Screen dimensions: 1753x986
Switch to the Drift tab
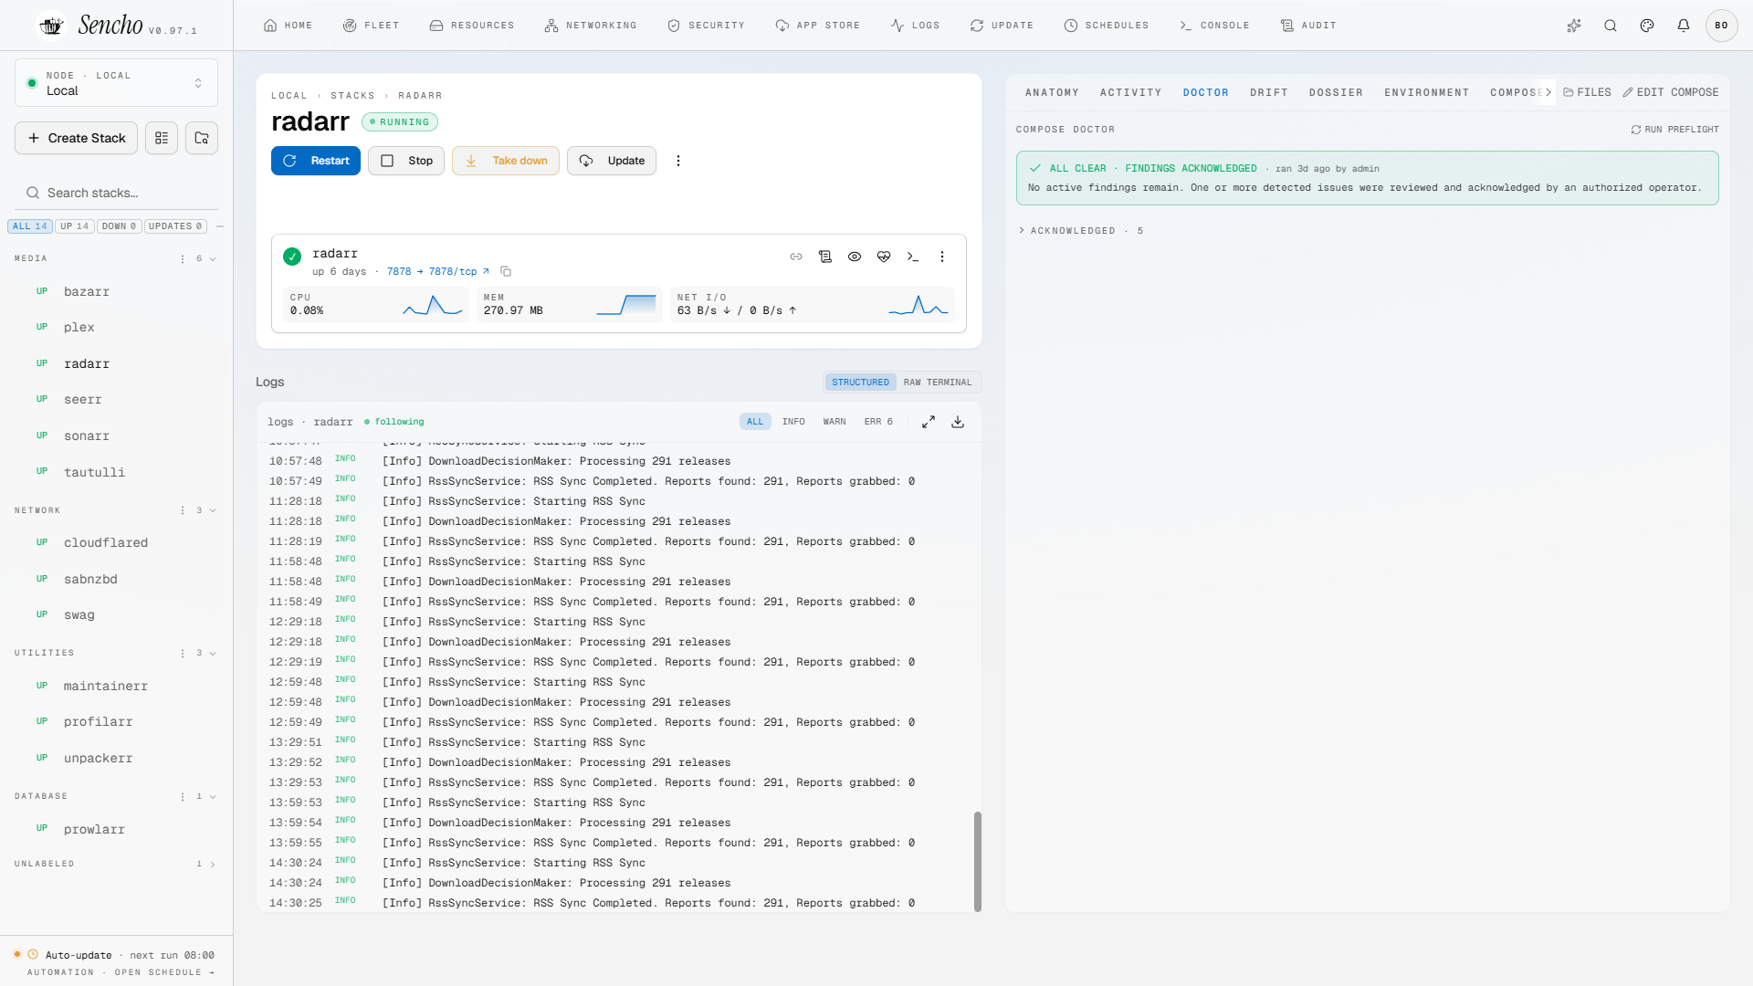[1269, 92]
